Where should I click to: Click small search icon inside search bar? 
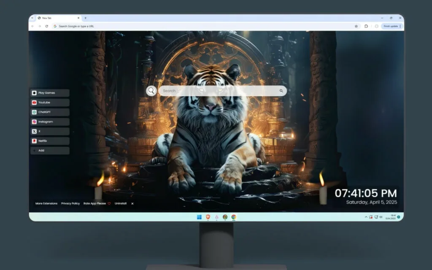click(x=281, y=91)
